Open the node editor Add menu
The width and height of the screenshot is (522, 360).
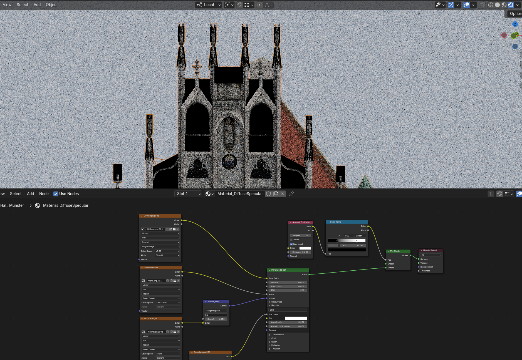[31, 194]
